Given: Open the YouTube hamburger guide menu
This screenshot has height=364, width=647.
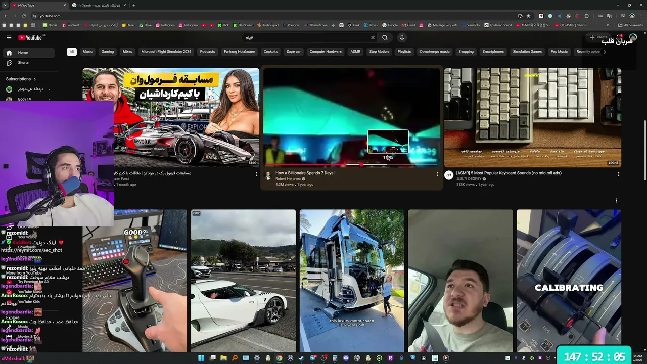Looking at the screenshot, I should point(9,37).
